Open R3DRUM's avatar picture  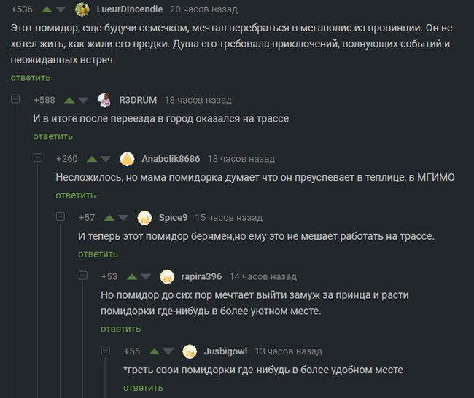(104, 100)
